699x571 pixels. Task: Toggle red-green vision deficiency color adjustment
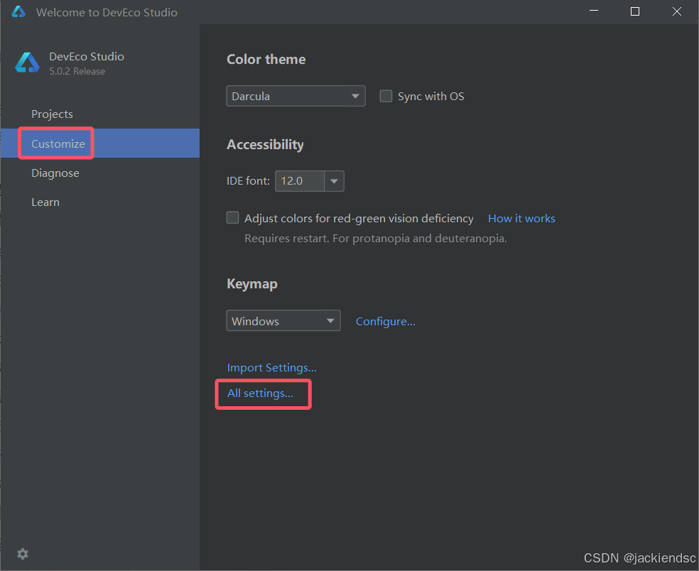click(x=233, y=217)
